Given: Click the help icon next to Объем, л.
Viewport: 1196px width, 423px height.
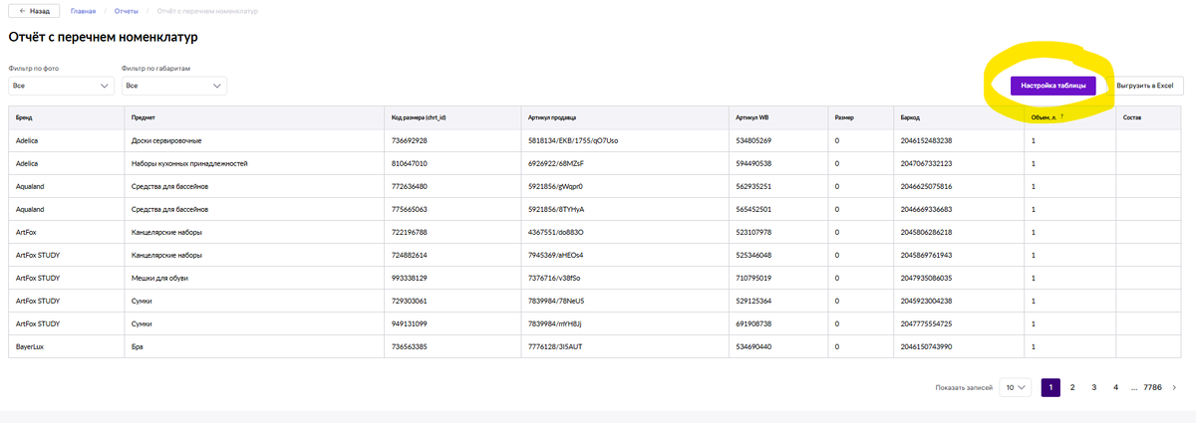Looking at the screenshot, I should point(1062,117).
